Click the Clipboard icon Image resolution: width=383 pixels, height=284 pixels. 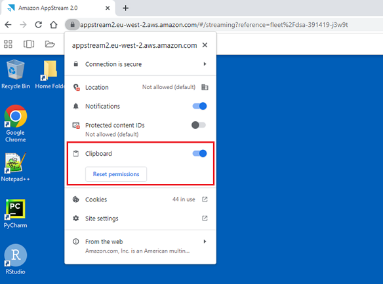tap(76, 154)
